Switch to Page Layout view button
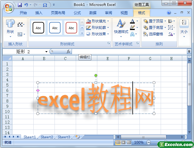Screen dimensions: 194x148 click(x=123, y=142)
